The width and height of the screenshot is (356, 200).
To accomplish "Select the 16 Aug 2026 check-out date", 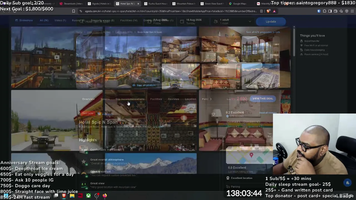I will pos(194,21).
